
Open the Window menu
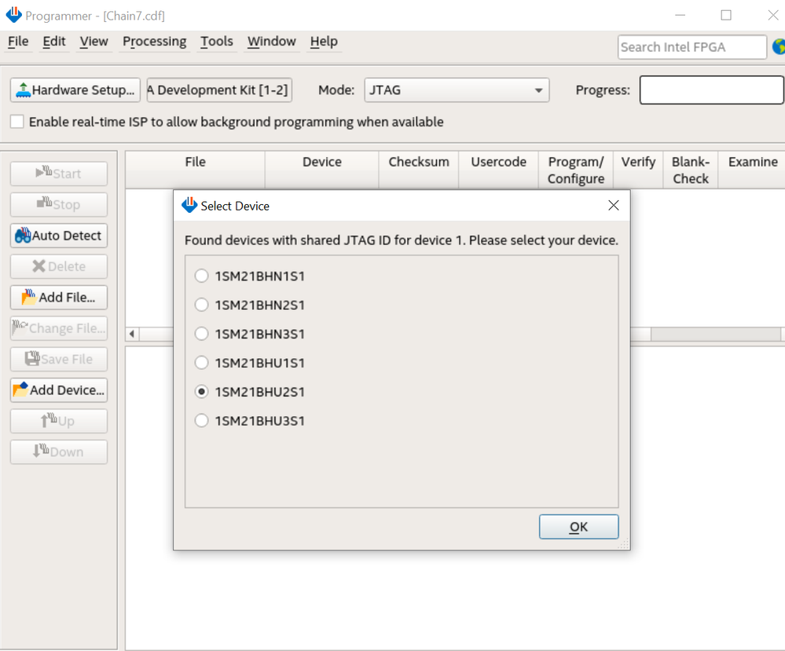click(271, 42)
